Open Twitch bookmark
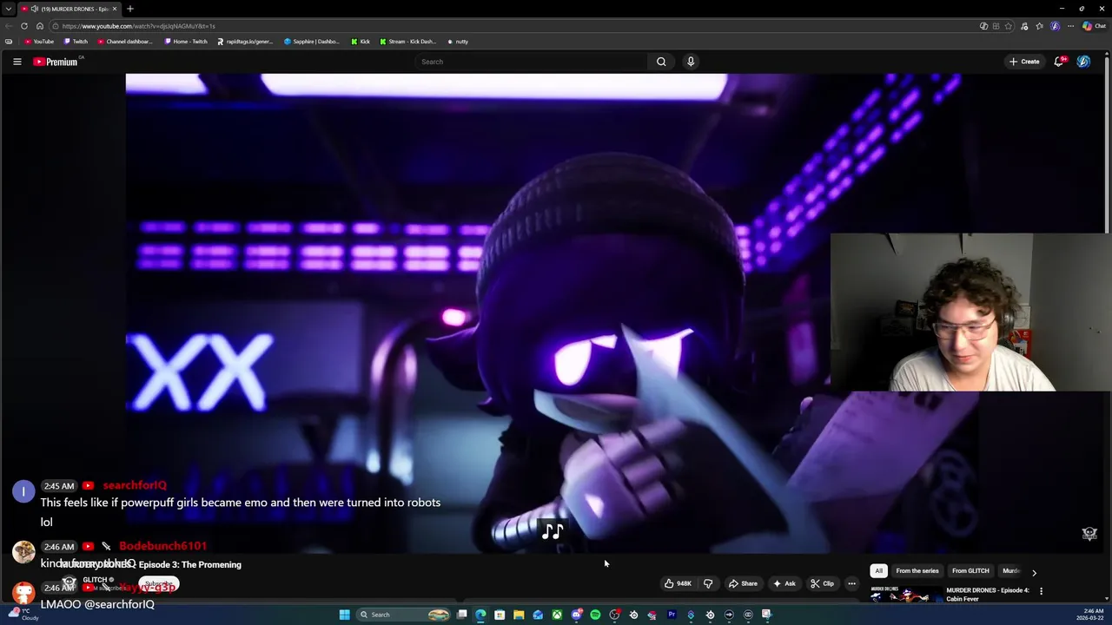Screen dimensions: 1112x625 coord(76,42)
